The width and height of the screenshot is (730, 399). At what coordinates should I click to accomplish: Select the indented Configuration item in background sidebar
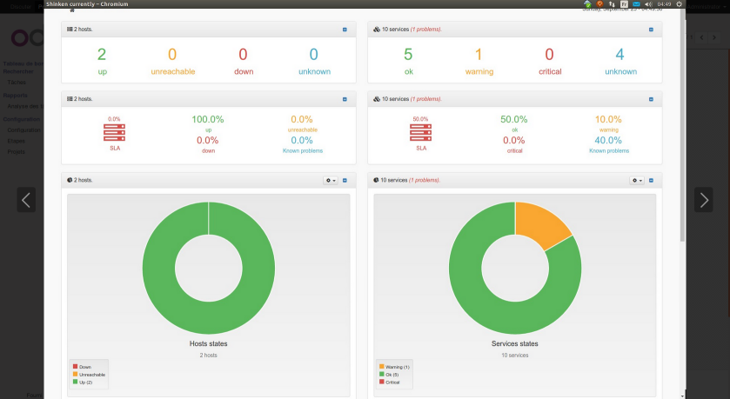coord(24,130)
